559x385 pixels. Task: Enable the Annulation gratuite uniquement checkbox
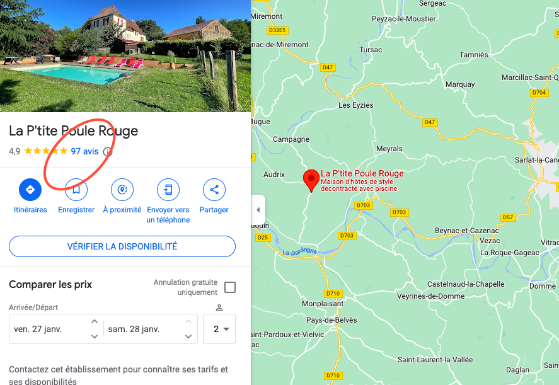[x=230, y=287]
